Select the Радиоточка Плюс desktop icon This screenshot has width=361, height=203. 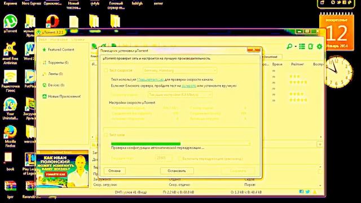(x=10, y=81)
